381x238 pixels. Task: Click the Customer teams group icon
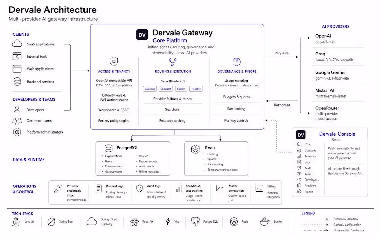click(x=17, y=121)
